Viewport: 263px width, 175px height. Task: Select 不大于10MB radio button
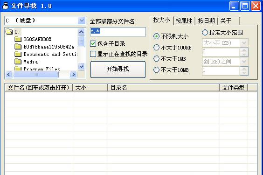click(x=156, y=70)
